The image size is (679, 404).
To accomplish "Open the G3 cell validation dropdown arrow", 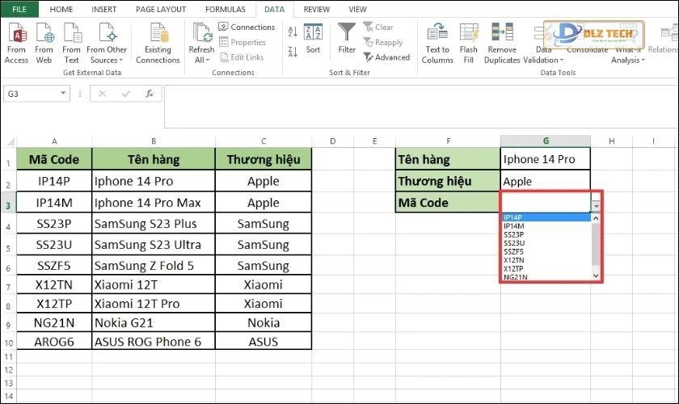I will [x=597, y=205].
